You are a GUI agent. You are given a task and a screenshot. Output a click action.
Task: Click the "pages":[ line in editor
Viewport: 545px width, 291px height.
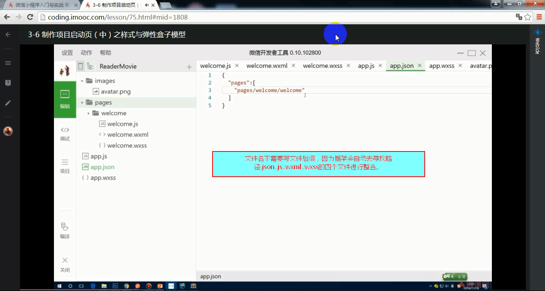pyautogui.click(x=241, y=83)
